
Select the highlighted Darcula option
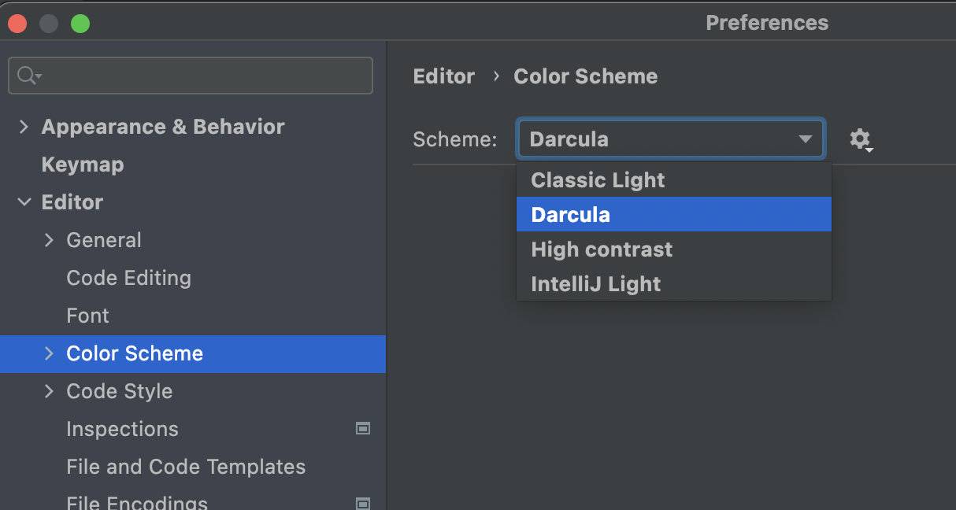pyautogui.click(x=674, y=214)
